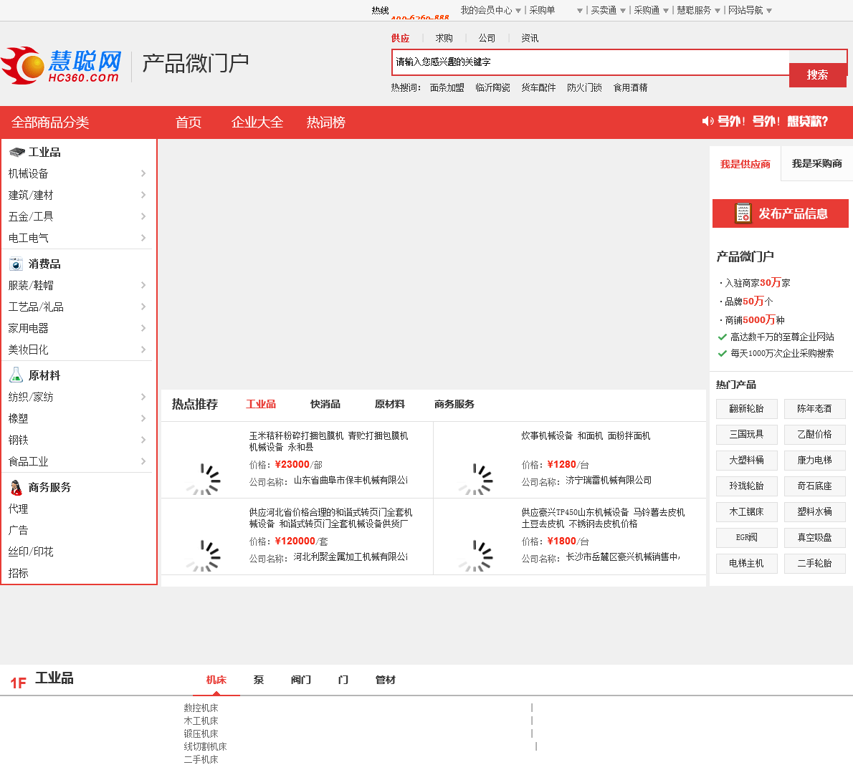The width and height of the screenshot is (853, 775).
Task: Select the 求购 search tab
Action: point(444,38)
